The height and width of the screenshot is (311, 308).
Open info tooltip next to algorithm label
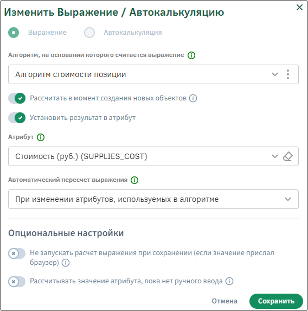pos(191,55)
